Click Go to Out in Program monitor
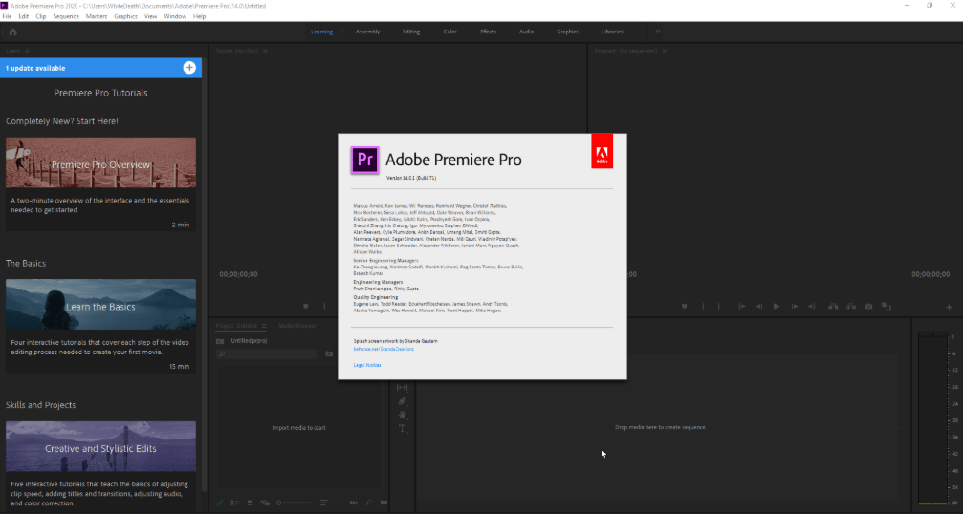Viewport: 963px width, 514px height. pyautogui.click(x=811, y=306)
